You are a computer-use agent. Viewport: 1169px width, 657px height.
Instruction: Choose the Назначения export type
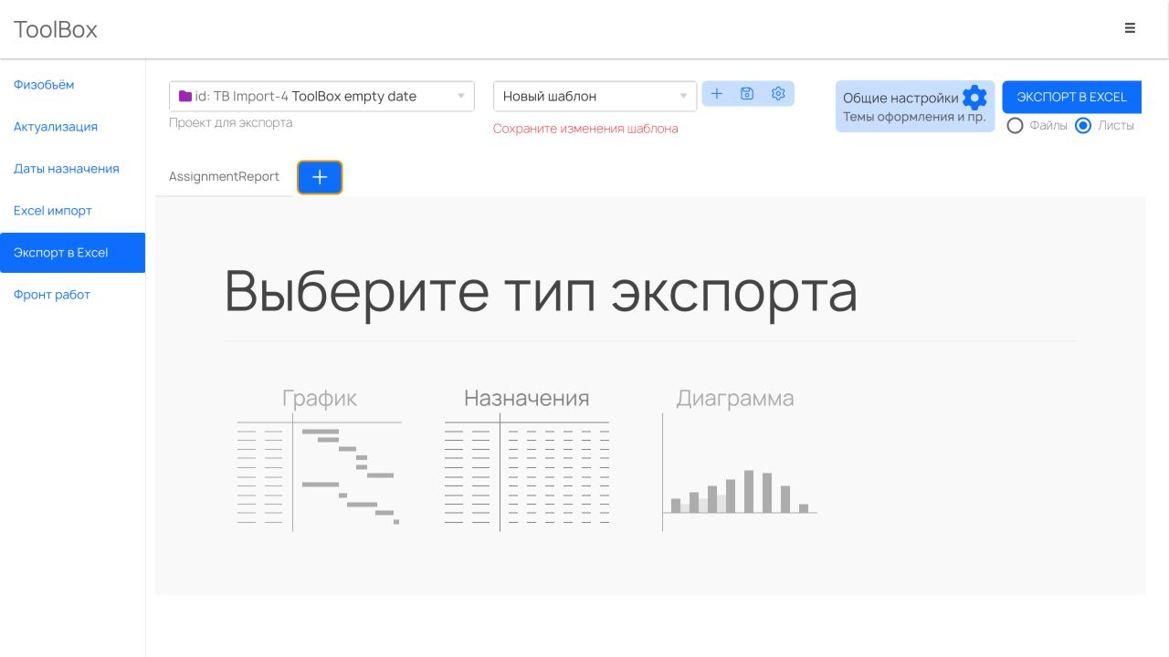[x=527, y=460]
